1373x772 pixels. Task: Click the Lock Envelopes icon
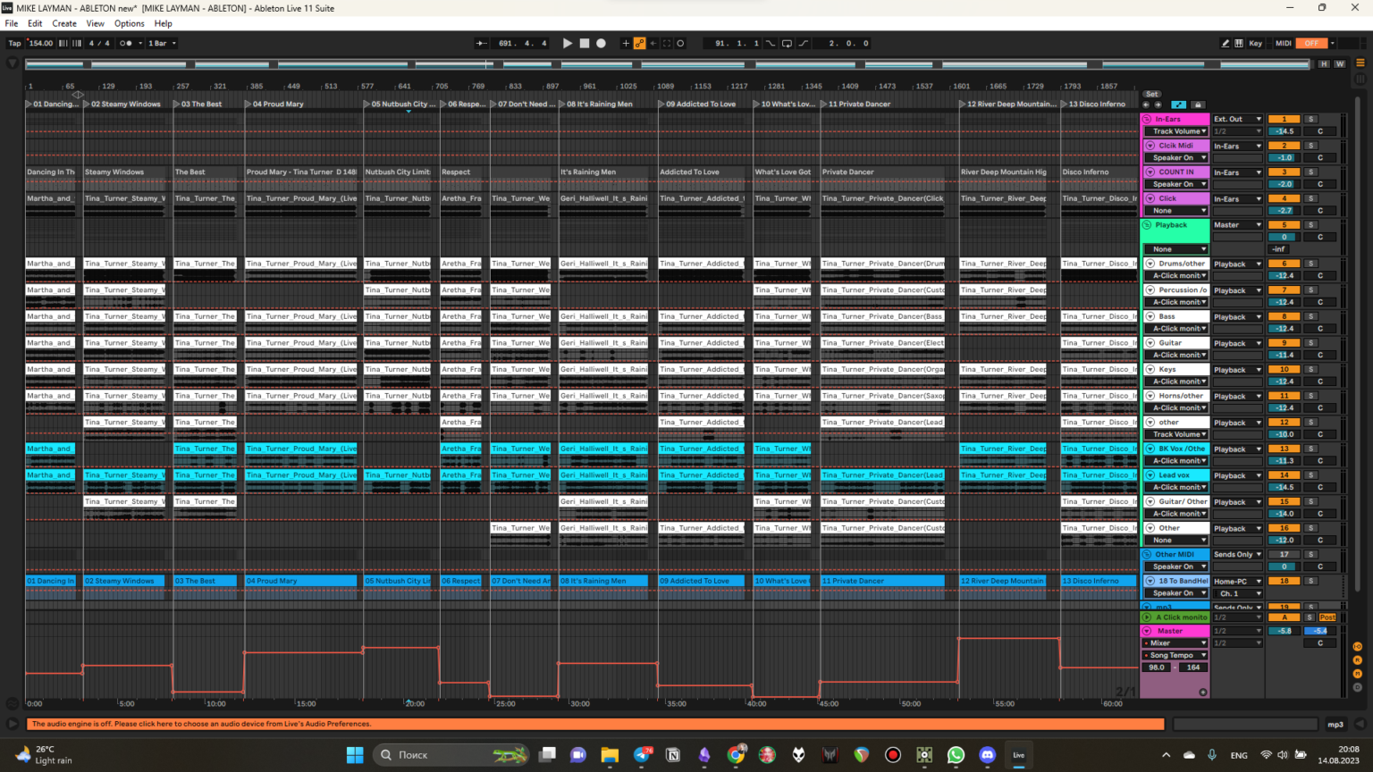(1198, 105)
